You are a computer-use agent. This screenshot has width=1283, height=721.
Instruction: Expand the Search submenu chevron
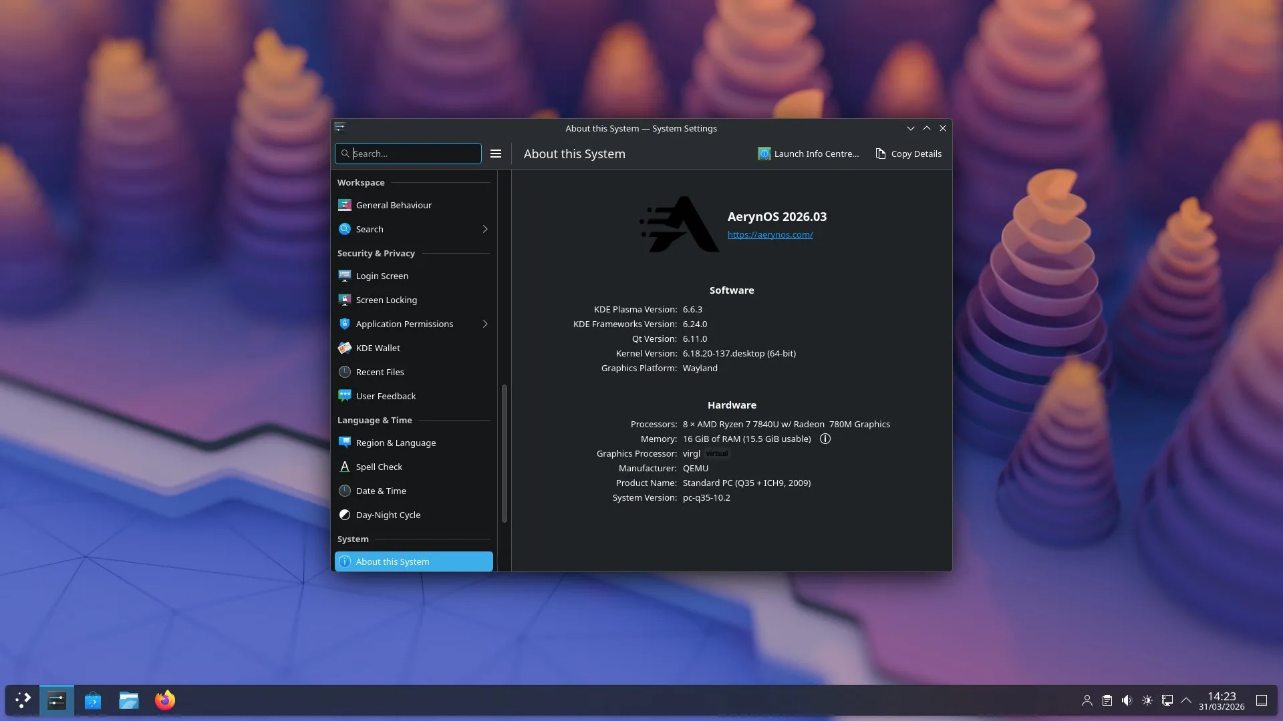point(484,229)
